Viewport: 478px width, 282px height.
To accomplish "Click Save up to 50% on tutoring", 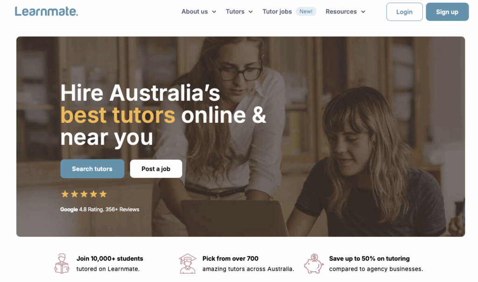I will click(x=369, y=259).
